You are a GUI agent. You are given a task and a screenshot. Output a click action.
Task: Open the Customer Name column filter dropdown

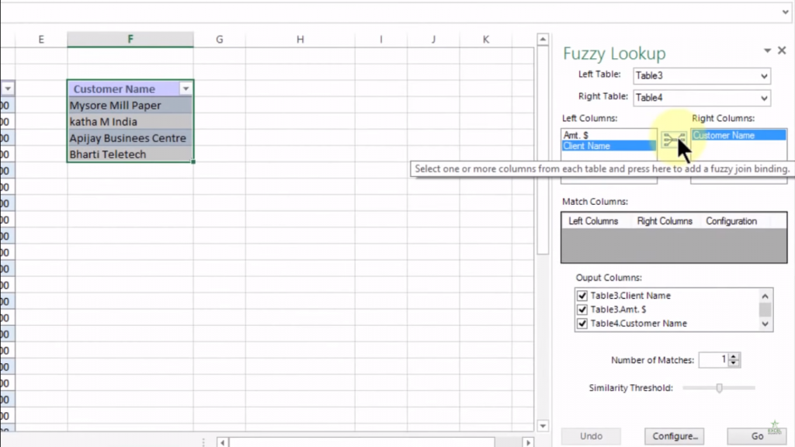(x=186, y=88)
